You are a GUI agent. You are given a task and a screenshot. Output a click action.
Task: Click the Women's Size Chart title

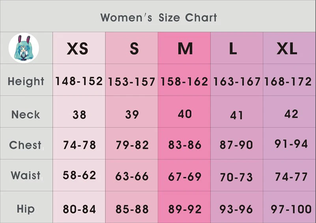(159, 17)
